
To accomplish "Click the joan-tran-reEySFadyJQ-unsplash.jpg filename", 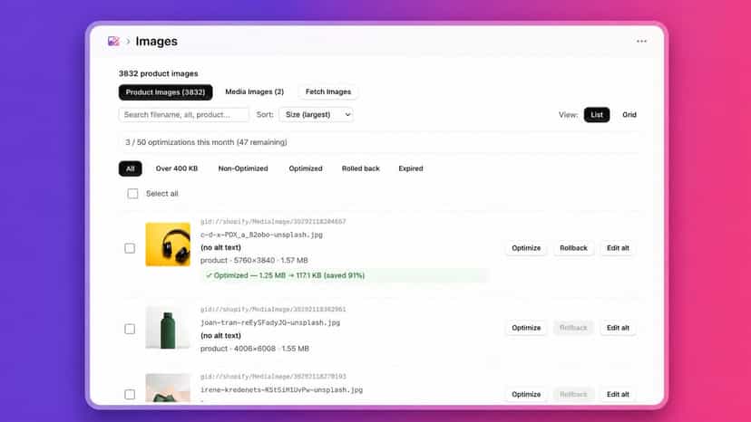I will point(270,322).
